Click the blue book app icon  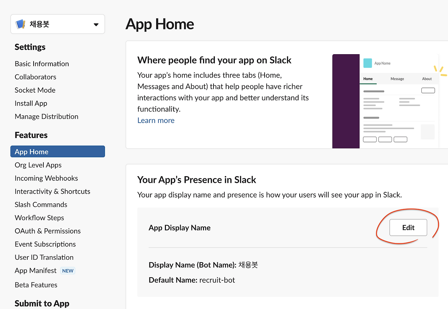tap(21, 24)
